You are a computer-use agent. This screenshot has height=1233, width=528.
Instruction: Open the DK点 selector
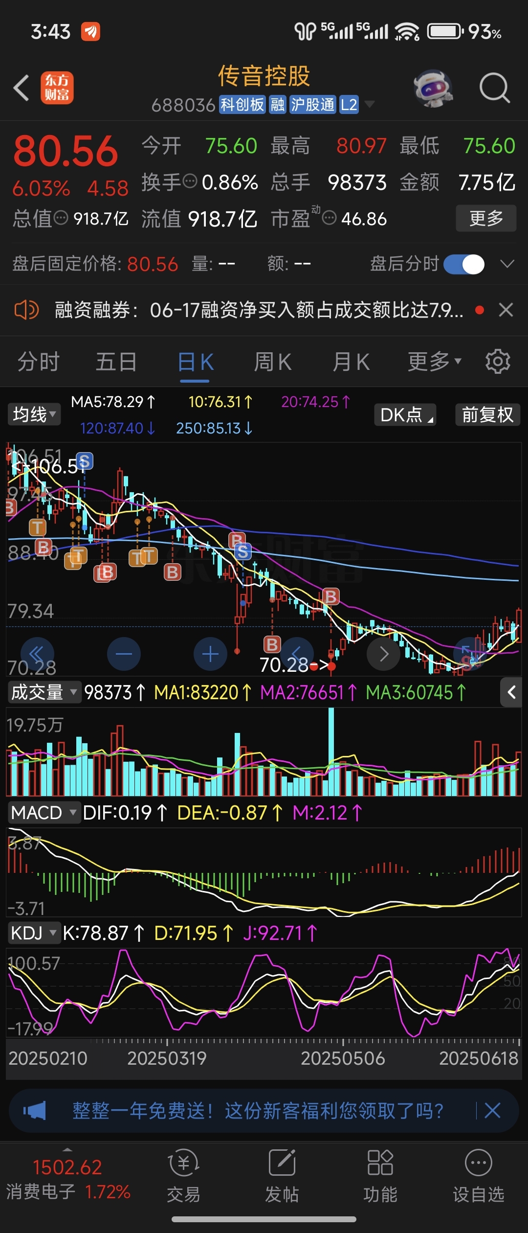pyautogui.click(x=405, y=415)
